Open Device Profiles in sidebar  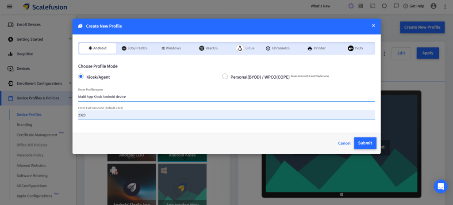click(29, 114)
